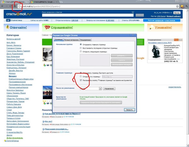Select 'Открывать страницу быстрого доступа' radio
The width and height of the screenshot is (189, 147).
click(81, 73)
